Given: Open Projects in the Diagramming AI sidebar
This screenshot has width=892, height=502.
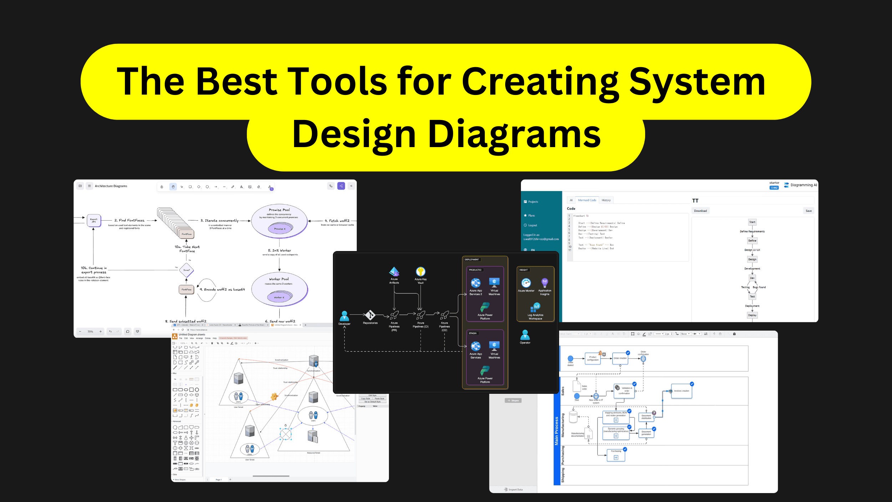Looking at the screenshot, I should 532,201.
